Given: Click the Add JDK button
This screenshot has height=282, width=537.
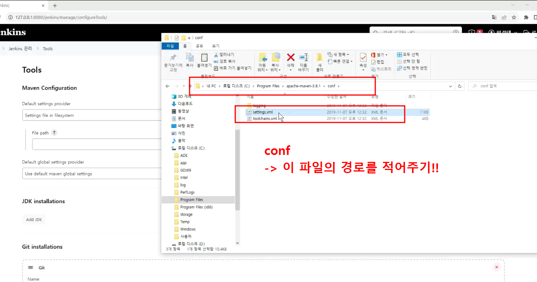Looking at the screenshot, I should pyautogui.click(x=34, y=219).
